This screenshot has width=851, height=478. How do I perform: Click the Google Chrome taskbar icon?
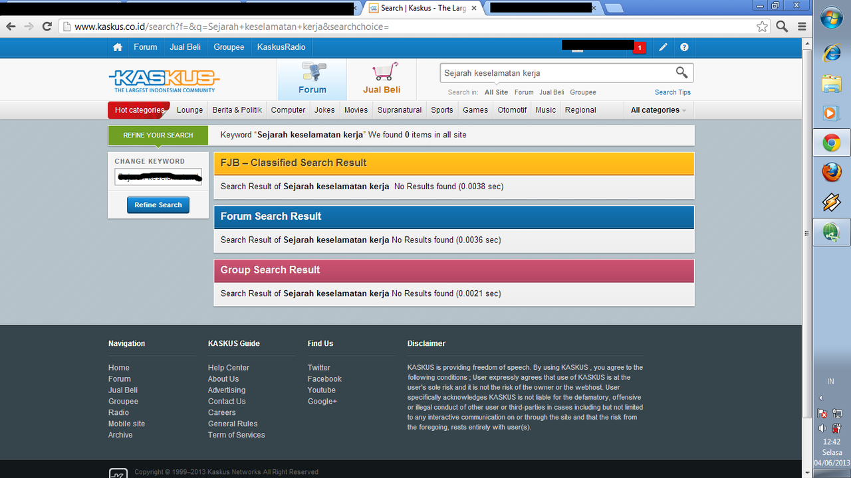click(x=832, y=143)
